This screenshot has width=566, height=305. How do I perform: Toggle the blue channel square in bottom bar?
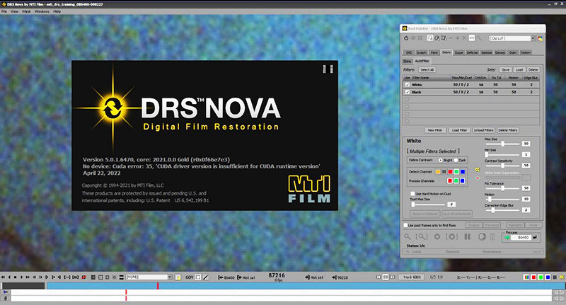tap(548, 277)
